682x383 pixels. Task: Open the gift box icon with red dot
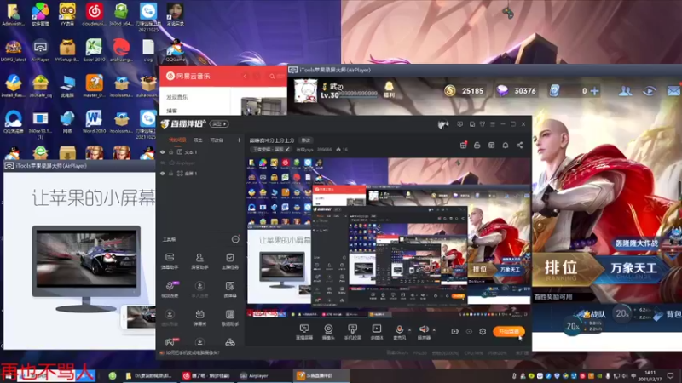(463, 145)
